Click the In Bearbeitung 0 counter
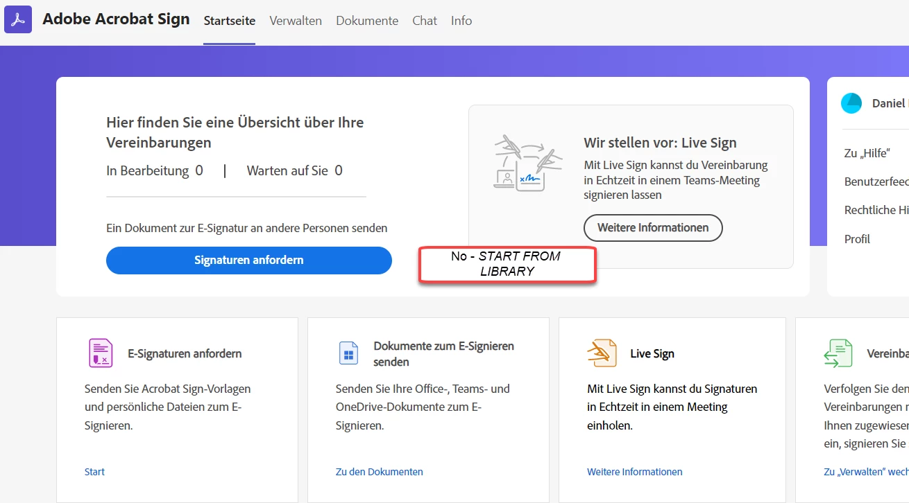 coord(155,170)
